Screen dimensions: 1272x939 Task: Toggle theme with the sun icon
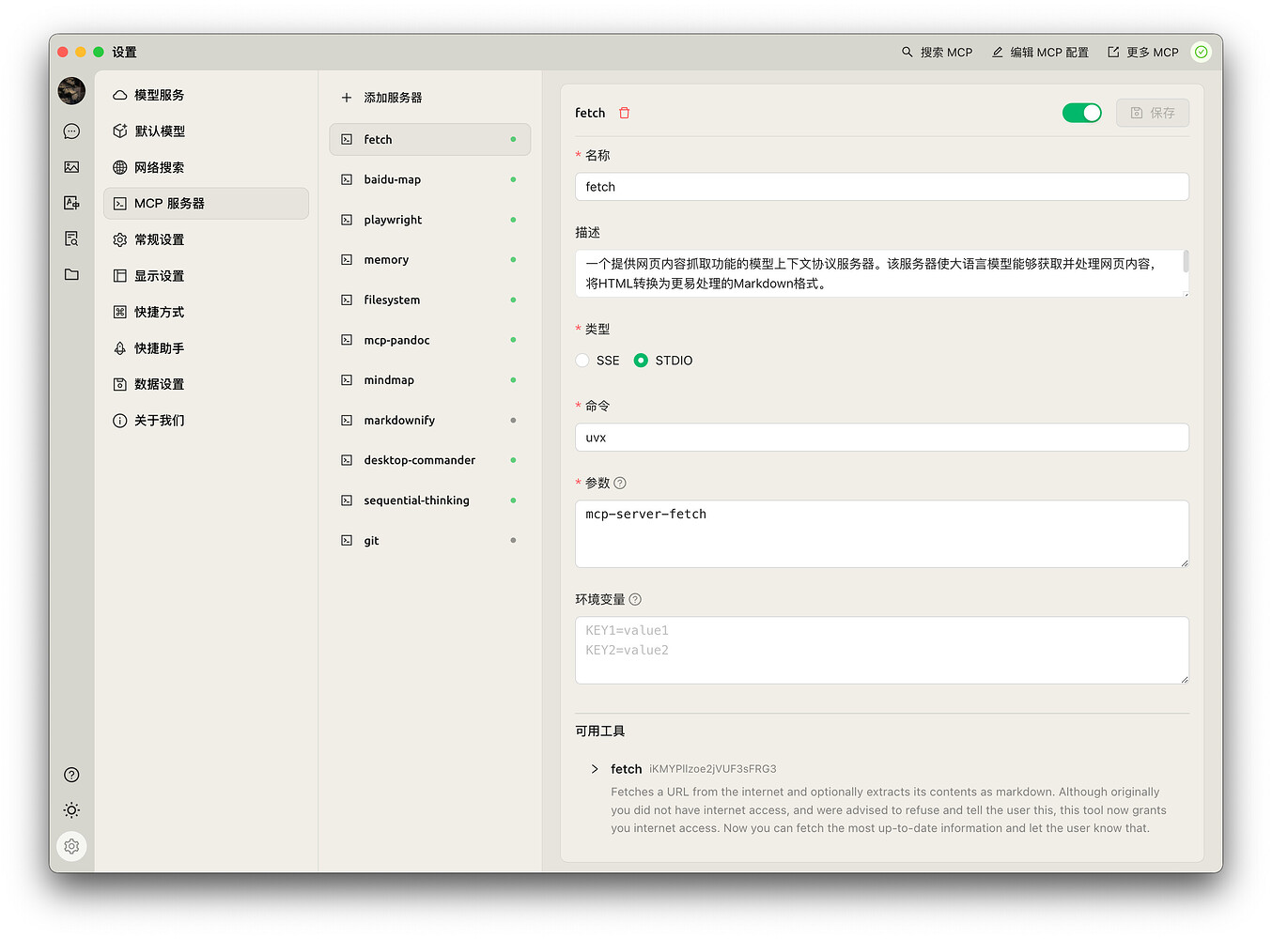pyautogui.click(x=71, y=810)
